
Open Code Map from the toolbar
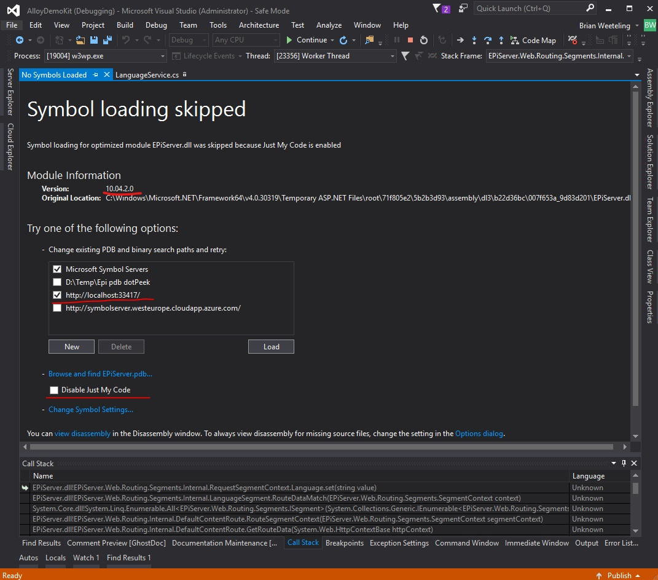533,41
